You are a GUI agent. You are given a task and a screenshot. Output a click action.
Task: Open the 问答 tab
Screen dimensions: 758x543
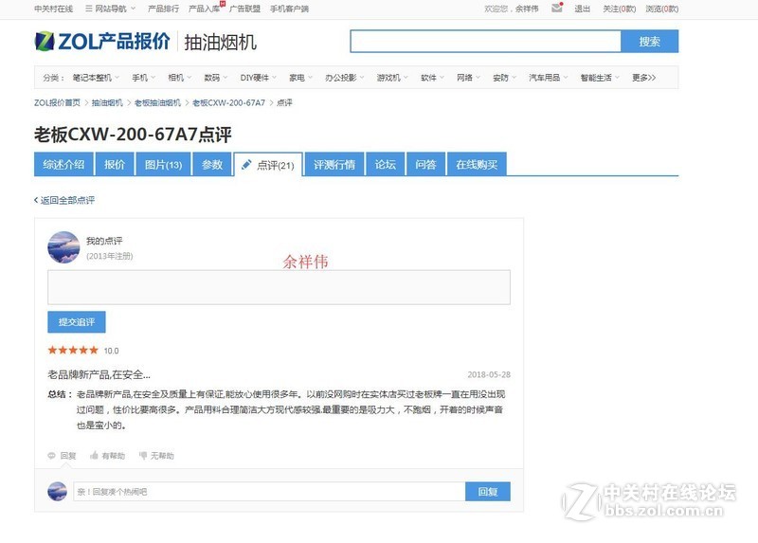click(x=425, y=164)
